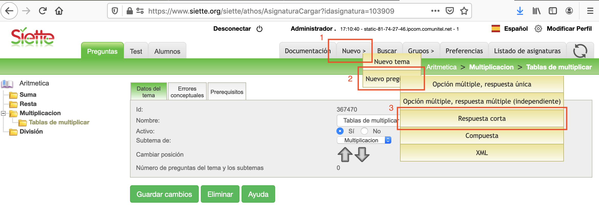This screenshot has width=599, height=217.
Task: Click the Firefox downloads arrow icon
Action: 520,11
